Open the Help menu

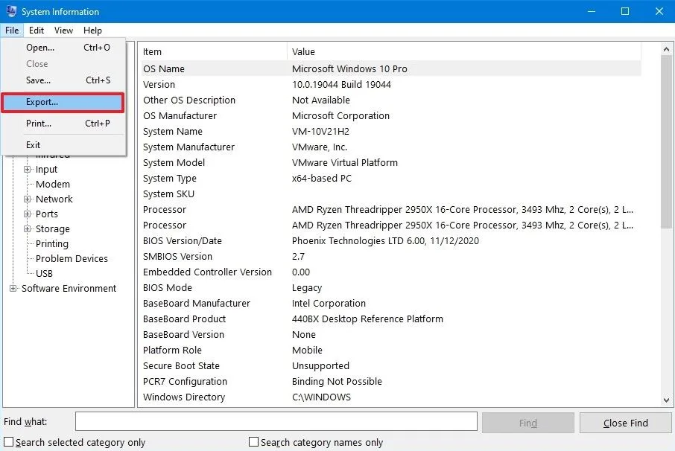[92, 31]
